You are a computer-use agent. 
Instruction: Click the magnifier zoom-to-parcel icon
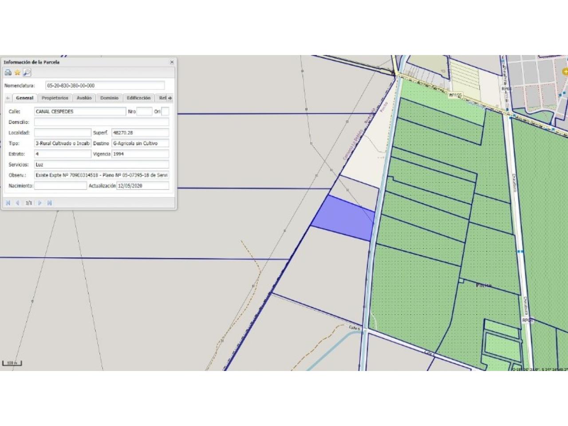click(27, 72)
